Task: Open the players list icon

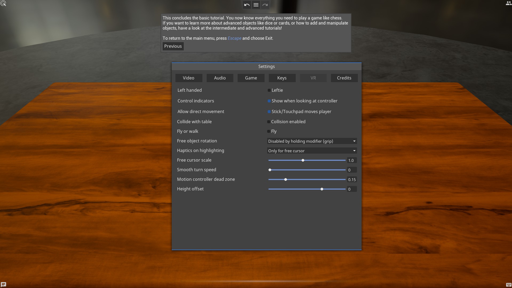Action: 508,3
